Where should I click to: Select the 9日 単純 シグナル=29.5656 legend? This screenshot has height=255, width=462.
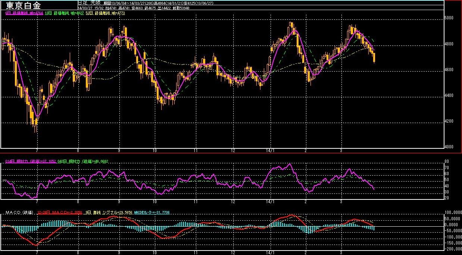108,212
